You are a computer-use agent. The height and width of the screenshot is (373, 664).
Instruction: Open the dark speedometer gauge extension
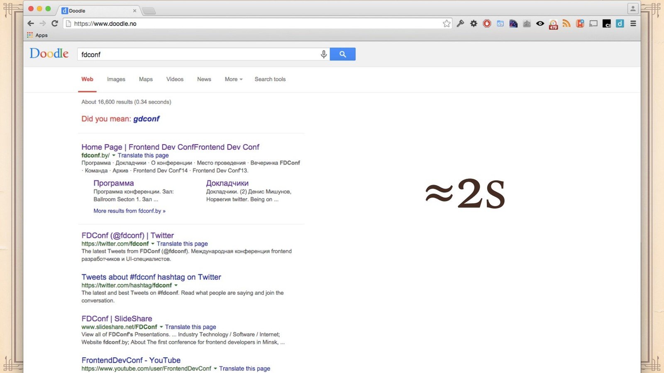click(513, 24)
